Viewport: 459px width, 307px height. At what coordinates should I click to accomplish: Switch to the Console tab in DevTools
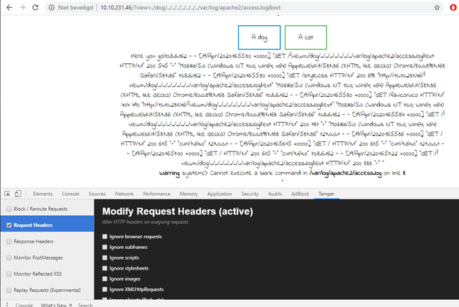(70, 194)
